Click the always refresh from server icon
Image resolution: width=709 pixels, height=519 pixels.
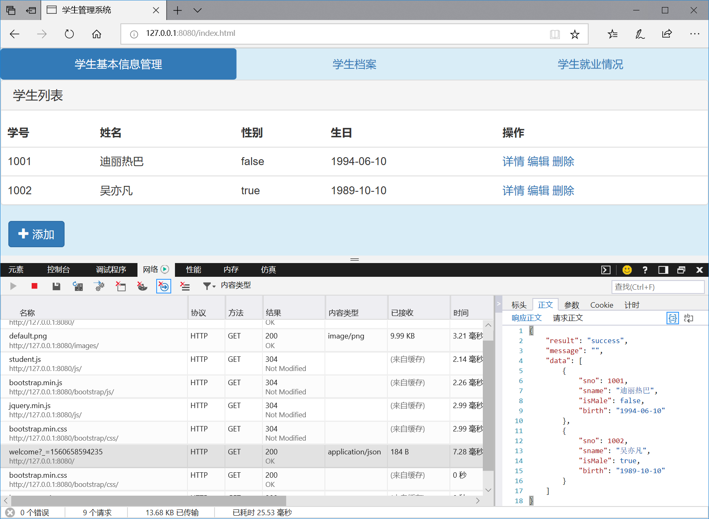point(78,286)
